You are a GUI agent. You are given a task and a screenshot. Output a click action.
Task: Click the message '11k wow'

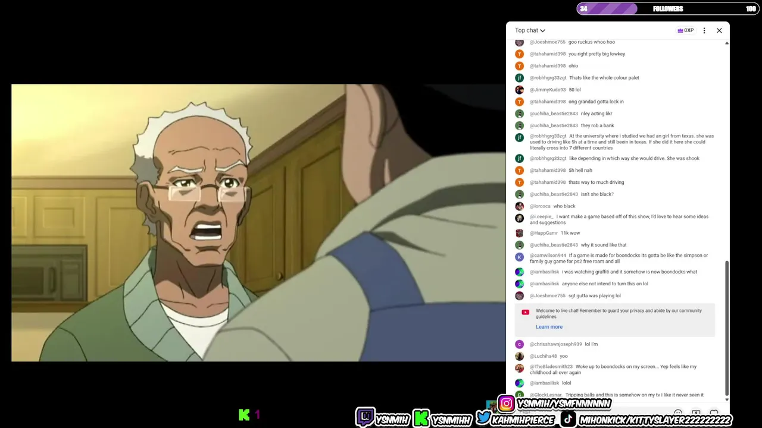pyautogui.click(x=570, y=233)
